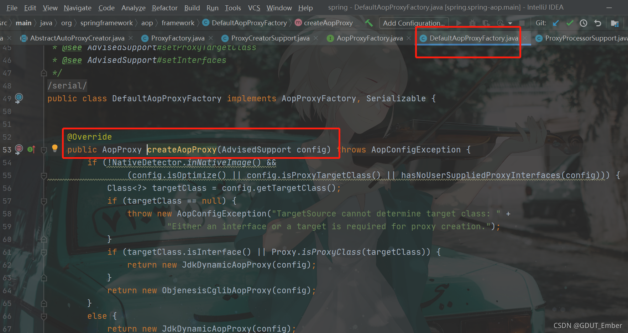
Task: Open the Edit menu
Action: coord(30,7)
